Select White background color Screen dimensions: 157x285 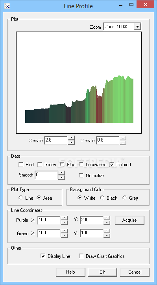click(80, 198)
